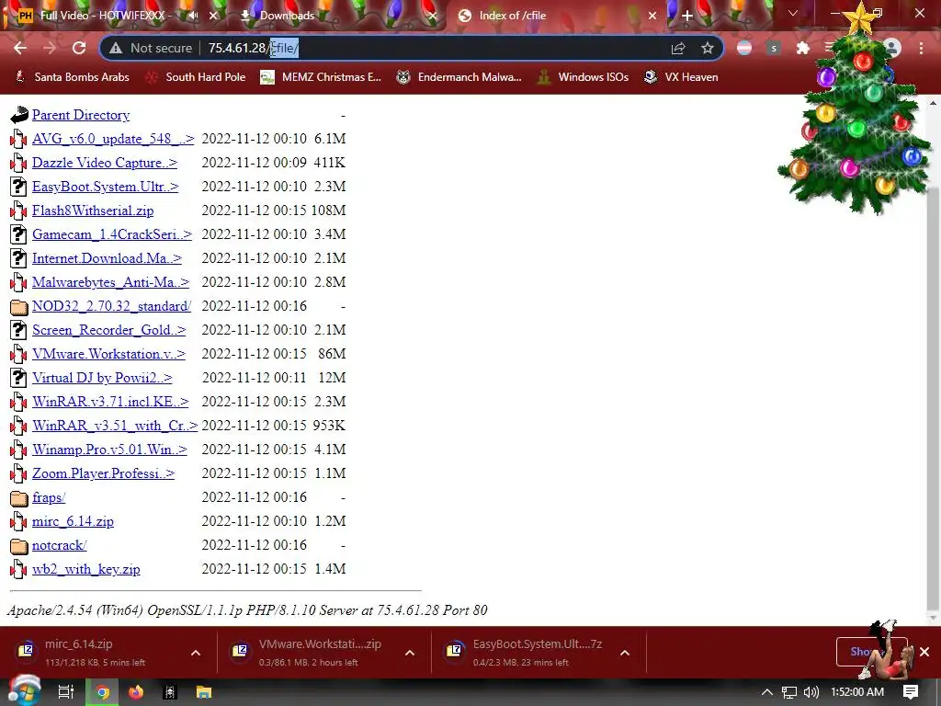This screenshot has height=706, width=941.
Task: Open Windows Start button
Action: click(x=25, y=691)
